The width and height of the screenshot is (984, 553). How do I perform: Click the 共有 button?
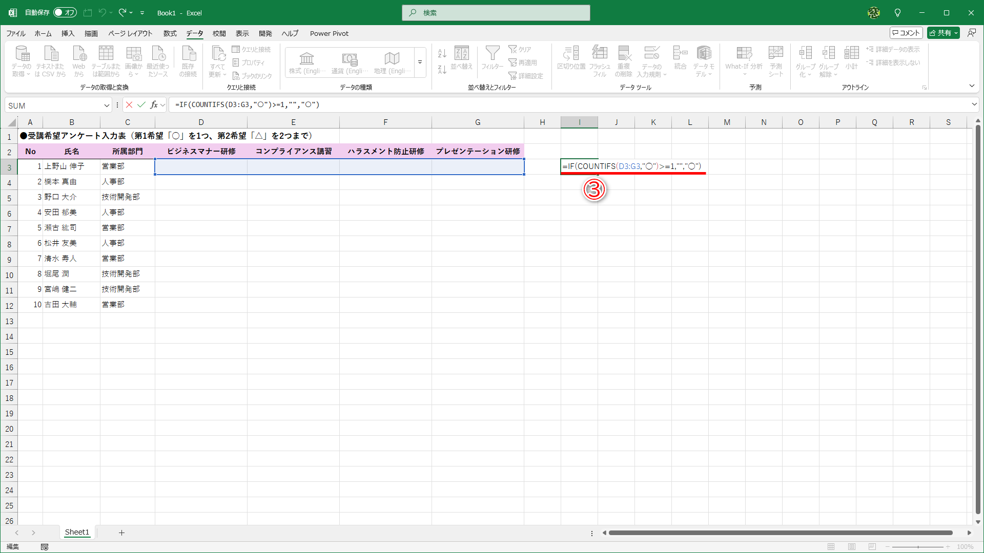coord(942,32)
